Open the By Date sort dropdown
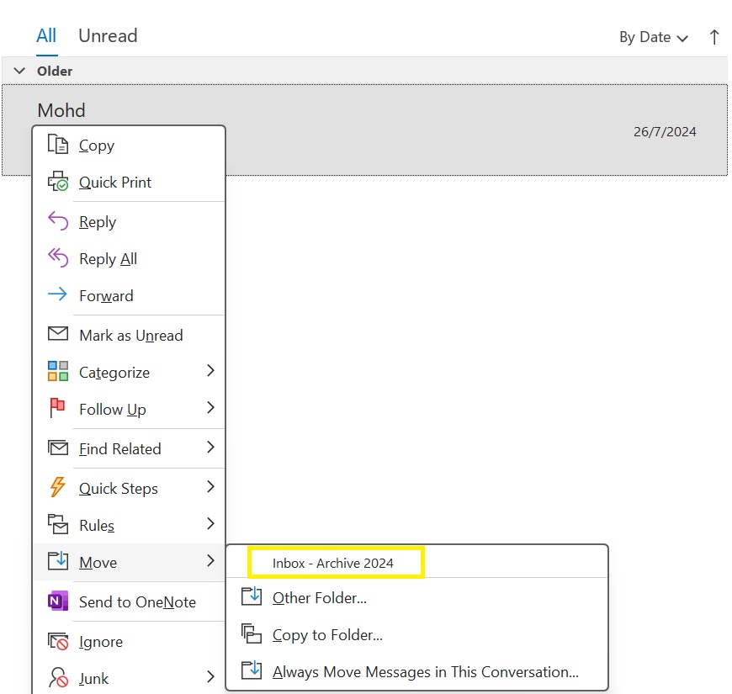 [x=654, y=37]
